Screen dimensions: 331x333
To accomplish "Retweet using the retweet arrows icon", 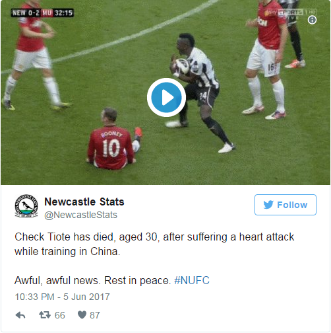I will point(45,315).
